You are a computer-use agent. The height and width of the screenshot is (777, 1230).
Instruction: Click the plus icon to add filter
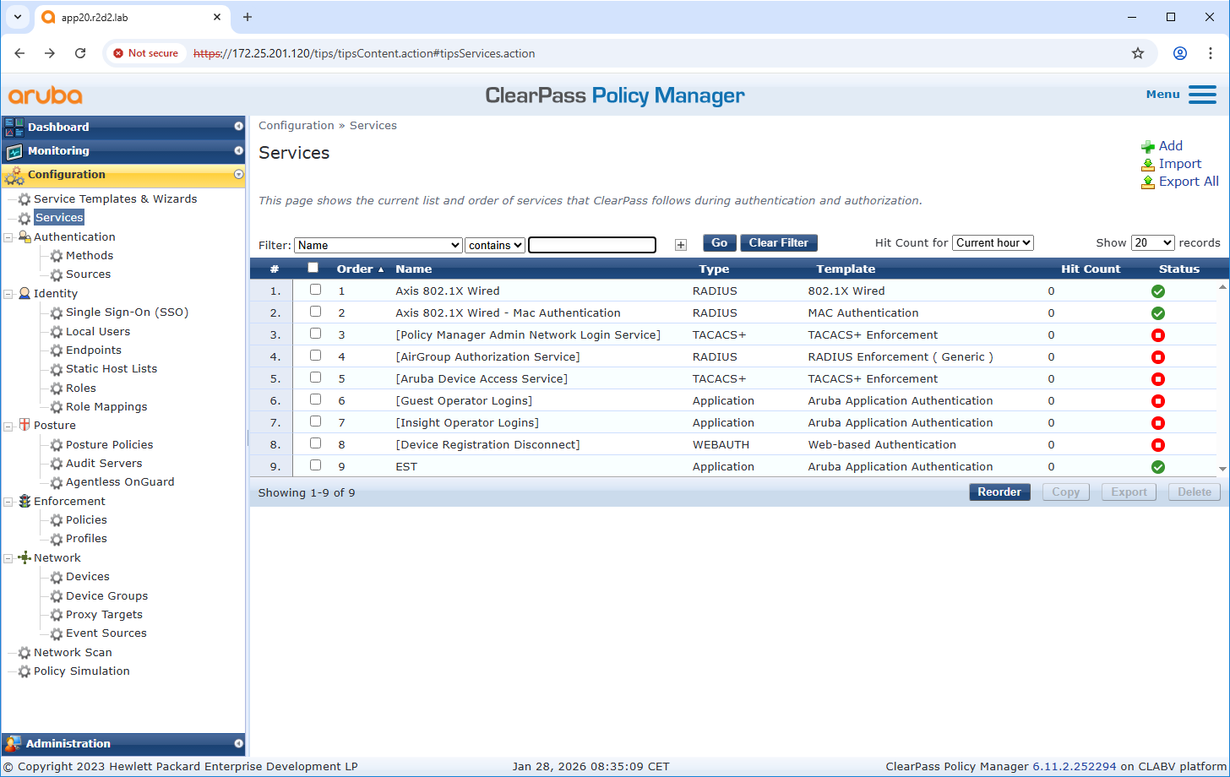pyautogui.click(x=681, y=245)
